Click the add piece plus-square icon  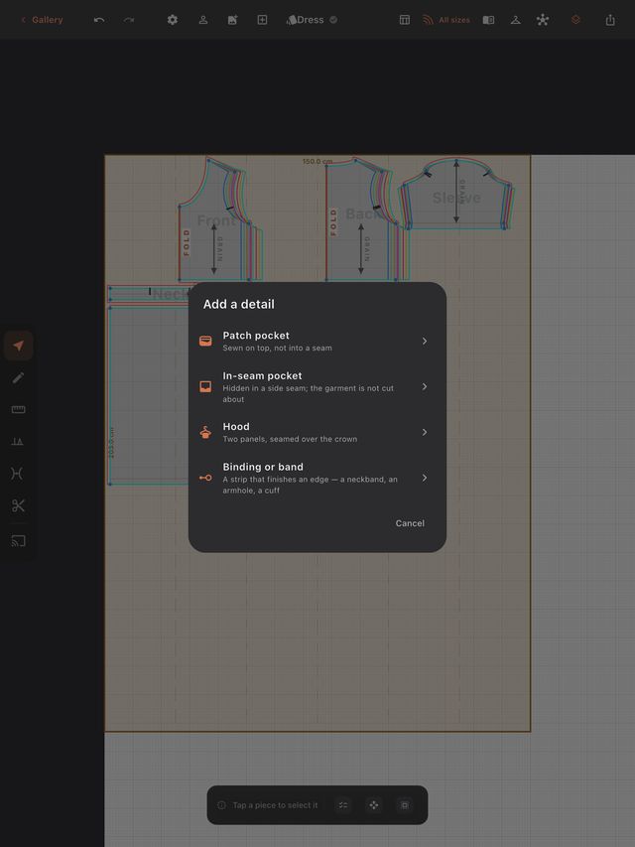262,20
